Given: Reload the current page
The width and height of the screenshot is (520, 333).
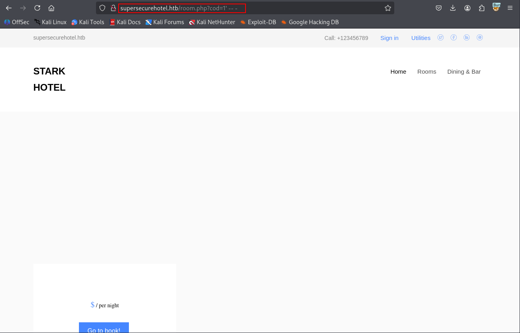Looking at the screenshot, I should [x=37, y=8].
